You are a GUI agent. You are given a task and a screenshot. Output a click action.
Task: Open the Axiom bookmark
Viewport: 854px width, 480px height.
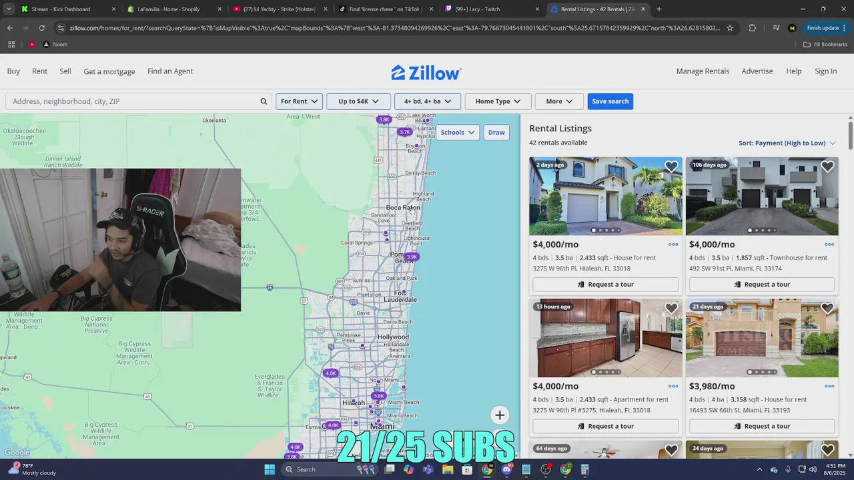point(55,44)
